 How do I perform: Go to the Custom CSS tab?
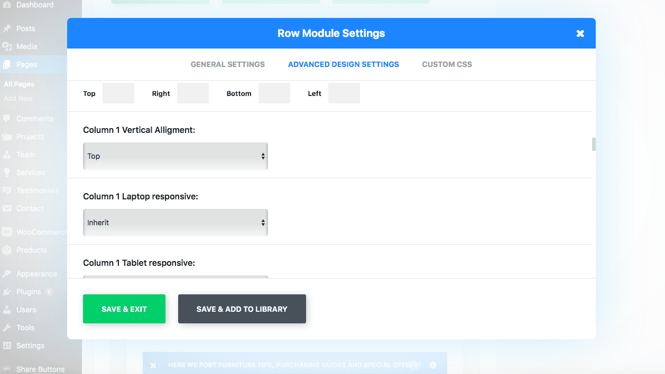447,64
